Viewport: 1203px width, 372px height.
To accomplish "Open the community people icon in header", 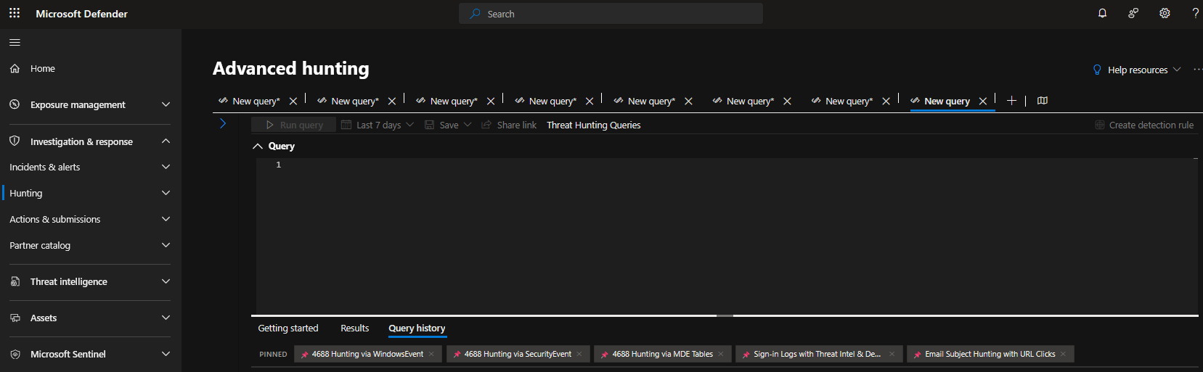I will click(1133, 13).
